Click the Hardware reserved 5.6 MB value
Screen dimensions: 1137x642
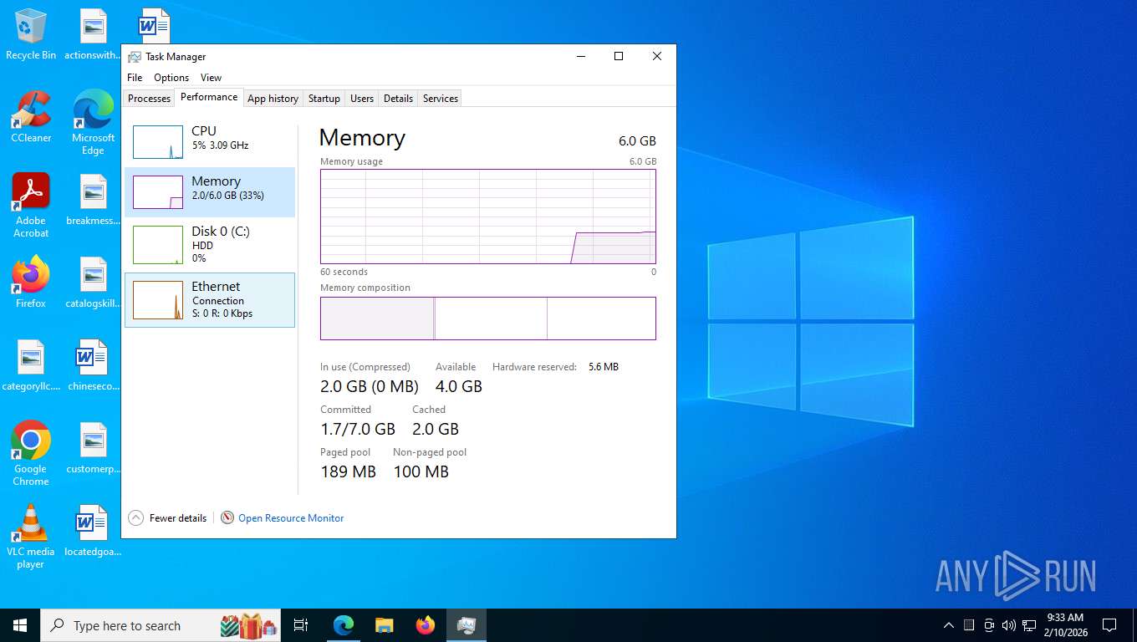coord(604,367)
